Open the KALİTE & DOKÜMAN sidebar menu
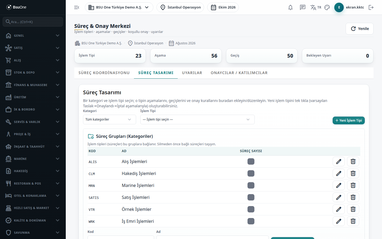 click(x=33, y=220)
